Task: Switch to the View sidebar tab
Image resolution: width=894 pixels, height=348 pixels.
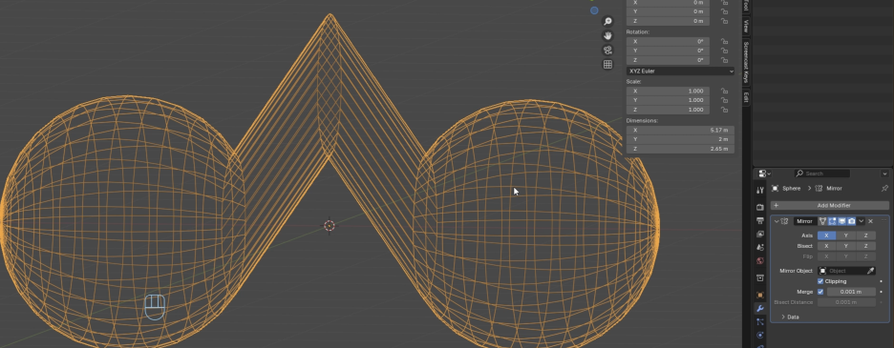Action: [x=746, y=26]
